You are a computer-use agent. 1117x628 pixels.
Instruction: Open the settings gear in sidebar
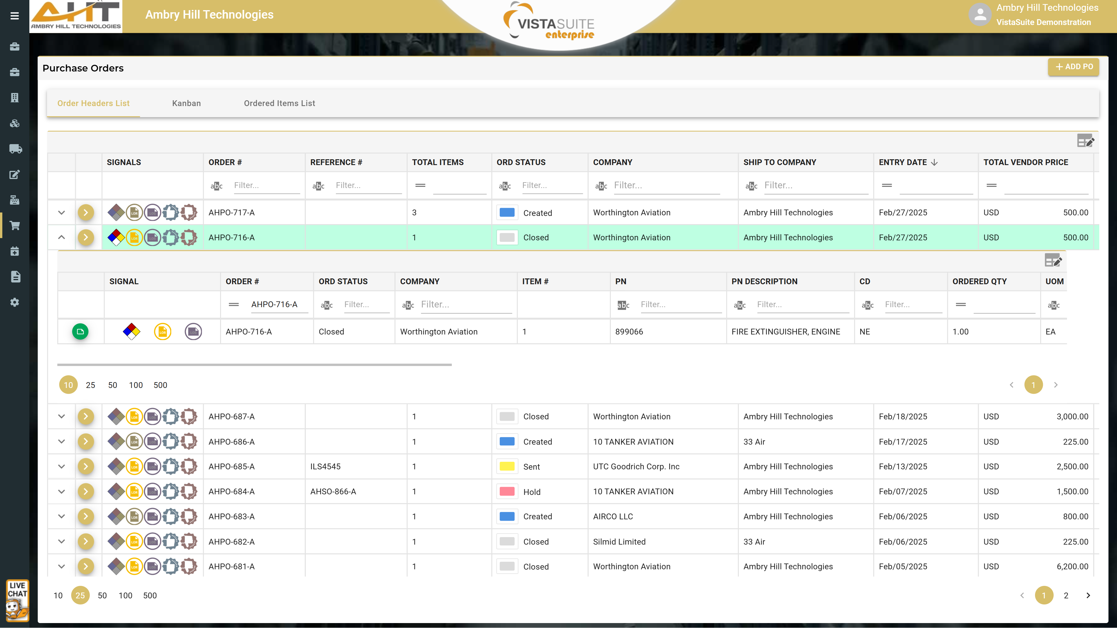(x=15, y=303)
